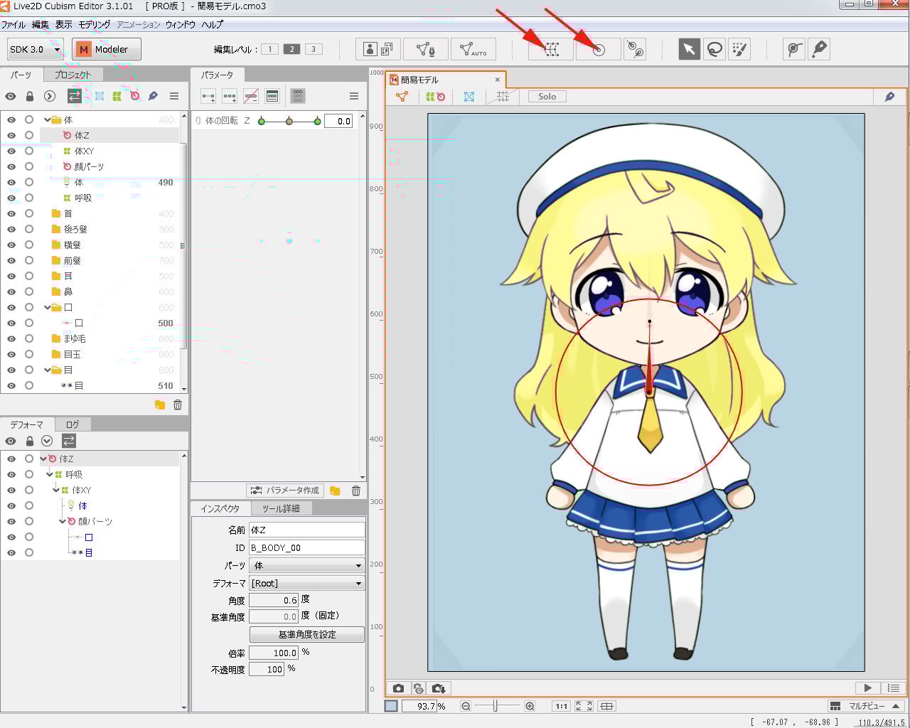The height and width of the screenshot is (728, 910).
Task: Open the manual mesh edit tool
Action: click(426, 49)
